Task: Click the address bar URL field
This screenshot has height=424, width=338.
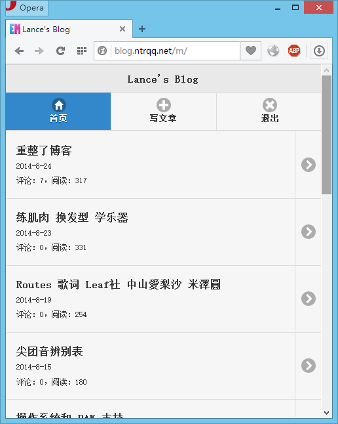Action: pos(176,51)
